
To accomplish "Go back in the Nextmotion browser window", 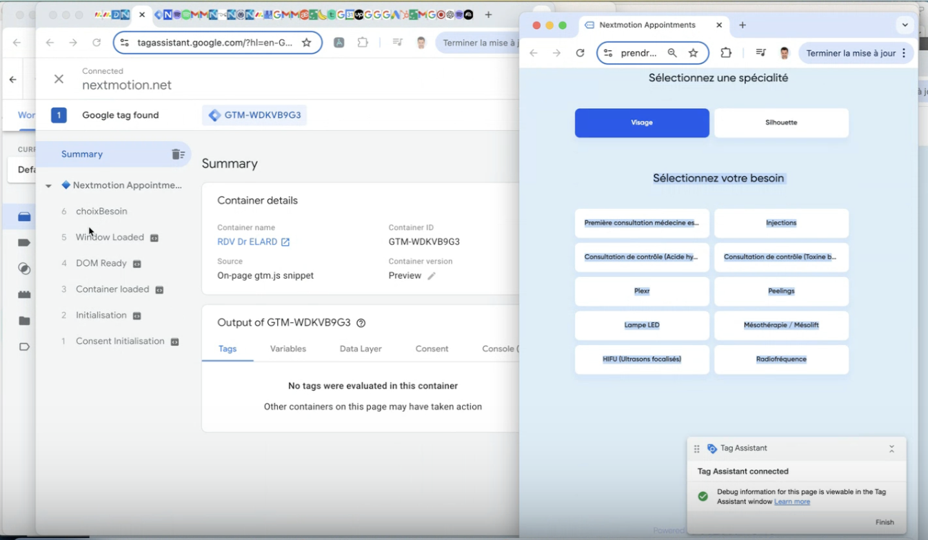I will tap(533, 53).
